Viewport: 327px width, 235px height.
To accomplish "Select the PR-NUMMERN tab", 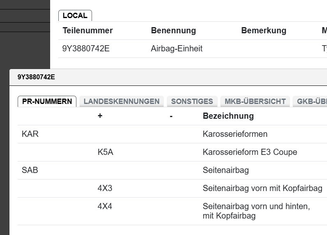I will (x=47, y=101).
